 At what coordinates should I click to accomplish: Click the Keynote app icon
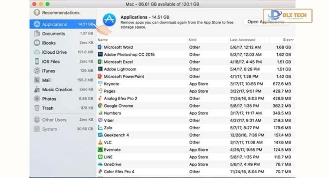pos(100,84)
